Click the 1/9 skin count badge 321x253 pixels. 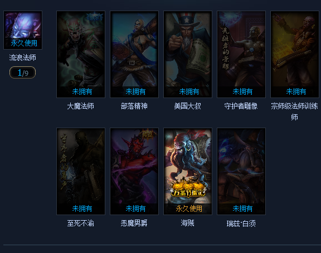click(x=22, y=72)
